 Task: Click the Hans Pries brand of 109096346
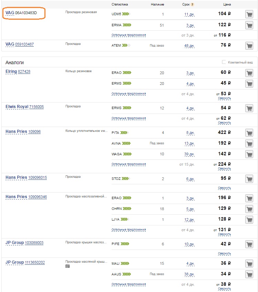tap(16, 197)
